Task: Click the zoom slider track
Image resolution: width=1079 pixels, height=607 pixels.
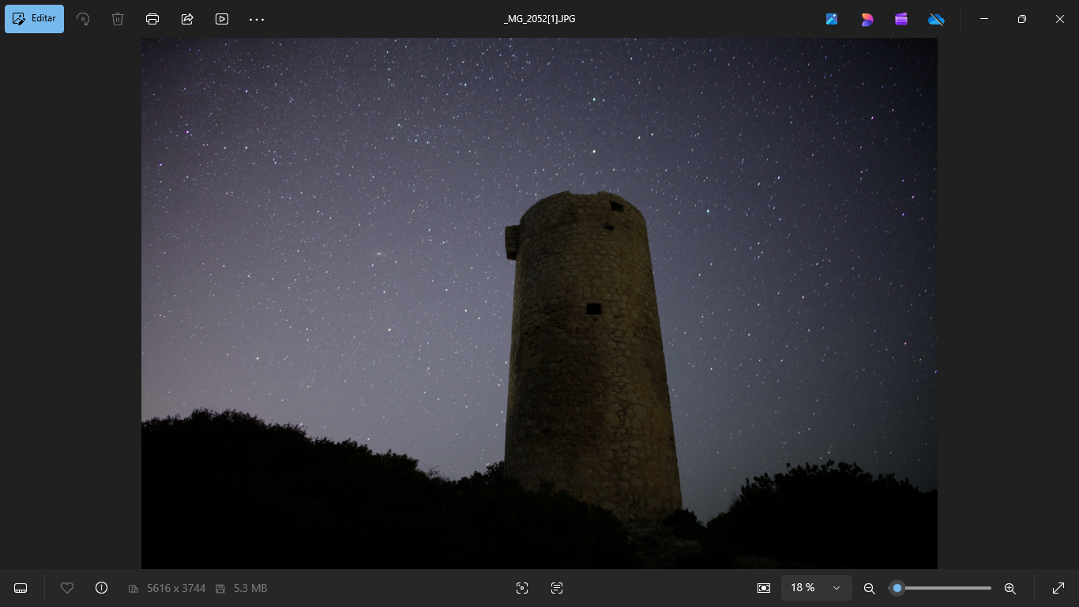Action: point(940,588)
